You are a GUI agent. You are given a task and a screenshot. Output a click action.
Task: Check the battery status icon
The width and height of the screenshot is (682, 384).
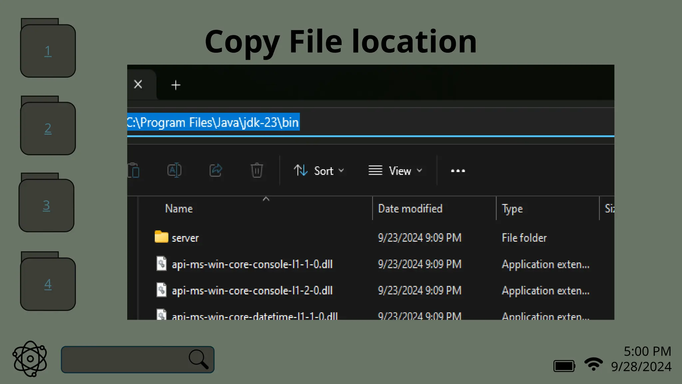click(564, 366)
